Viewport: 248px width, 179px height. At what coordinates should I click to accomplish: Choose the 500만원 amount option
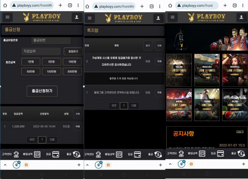[x=72, y=71]
